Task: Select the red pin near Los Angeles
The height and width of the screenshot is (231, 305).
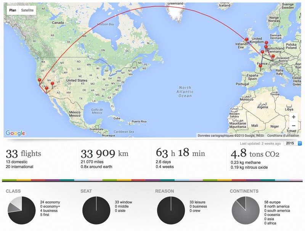Action: point(47,90)
